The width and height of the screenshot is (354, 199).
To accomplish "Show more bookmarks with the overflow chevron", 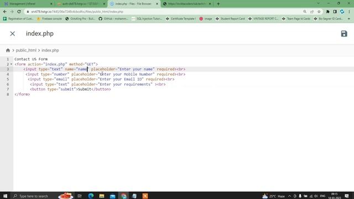I will click(349, 19).
